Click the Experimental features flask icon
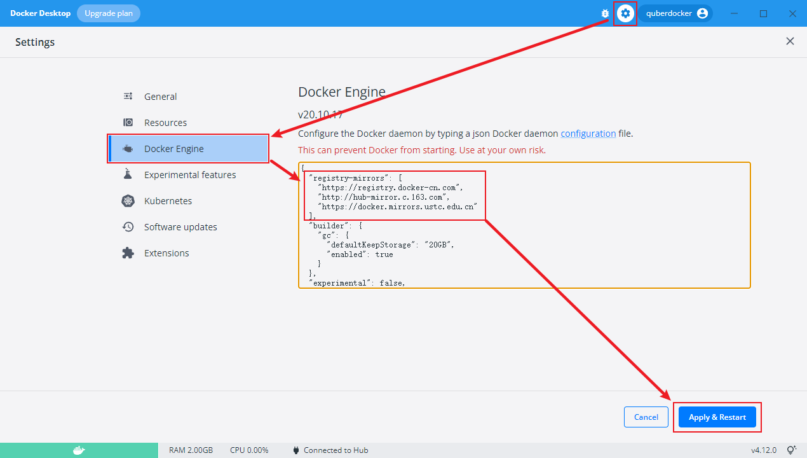 point(128,175)
